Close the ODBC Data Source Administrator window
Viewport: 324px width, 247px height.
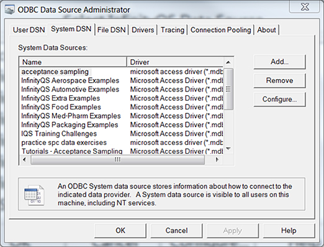tap(305, 7)
